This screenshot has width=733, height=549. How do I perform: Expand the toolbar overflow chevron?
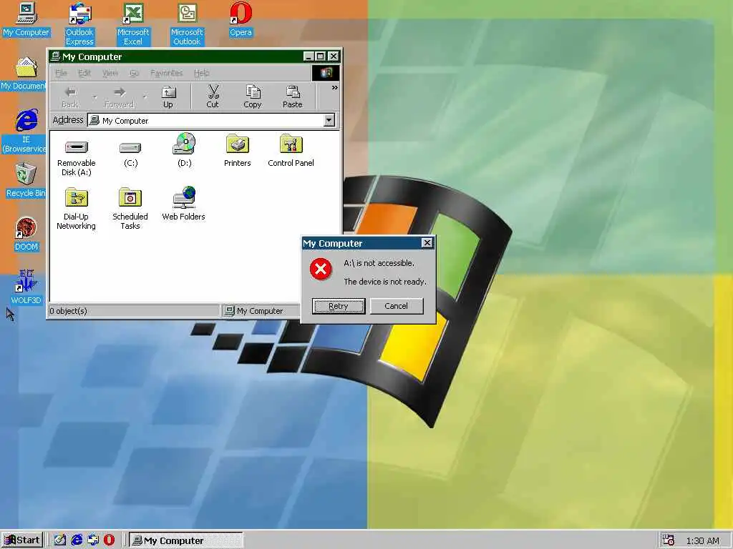click(335, 88)
